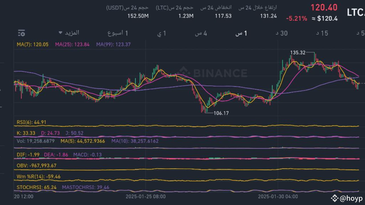Viewport: 365px width, 205px height.
Task: Toggle the RSI(6) indicator panel
Action: [x=31, y=122]
